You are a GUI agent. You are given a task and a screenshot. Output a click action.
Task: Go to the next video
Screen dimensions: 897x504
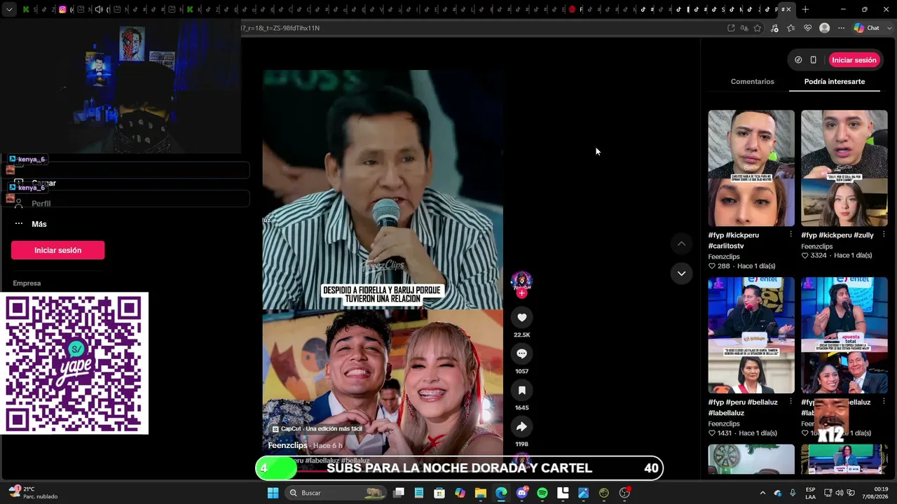click(x=681, y=274)
